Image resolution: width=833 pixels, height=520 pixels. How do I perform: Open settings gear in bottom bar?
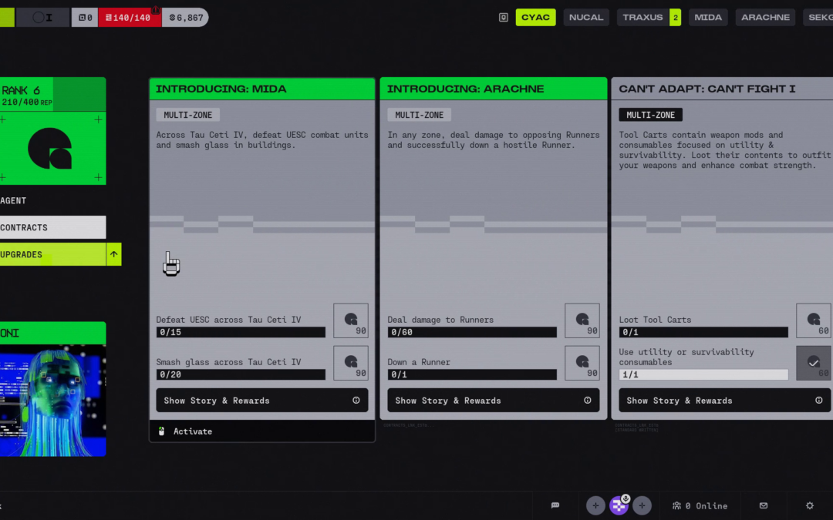click(x=810, y=505)
